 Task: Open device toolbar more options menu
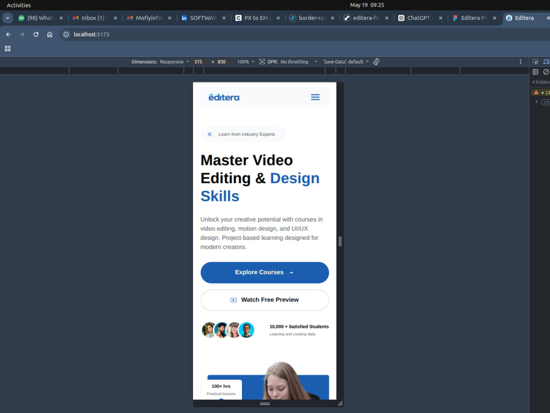pyautogui.click(x=520, y=62)
